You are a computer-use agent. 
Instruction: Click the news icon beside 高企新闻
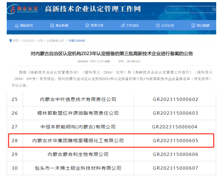(52, 26)
